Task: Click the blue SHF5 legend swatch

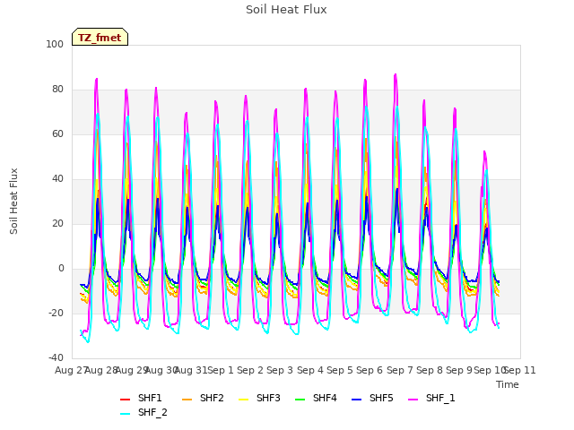Action: tap(357, 399)
